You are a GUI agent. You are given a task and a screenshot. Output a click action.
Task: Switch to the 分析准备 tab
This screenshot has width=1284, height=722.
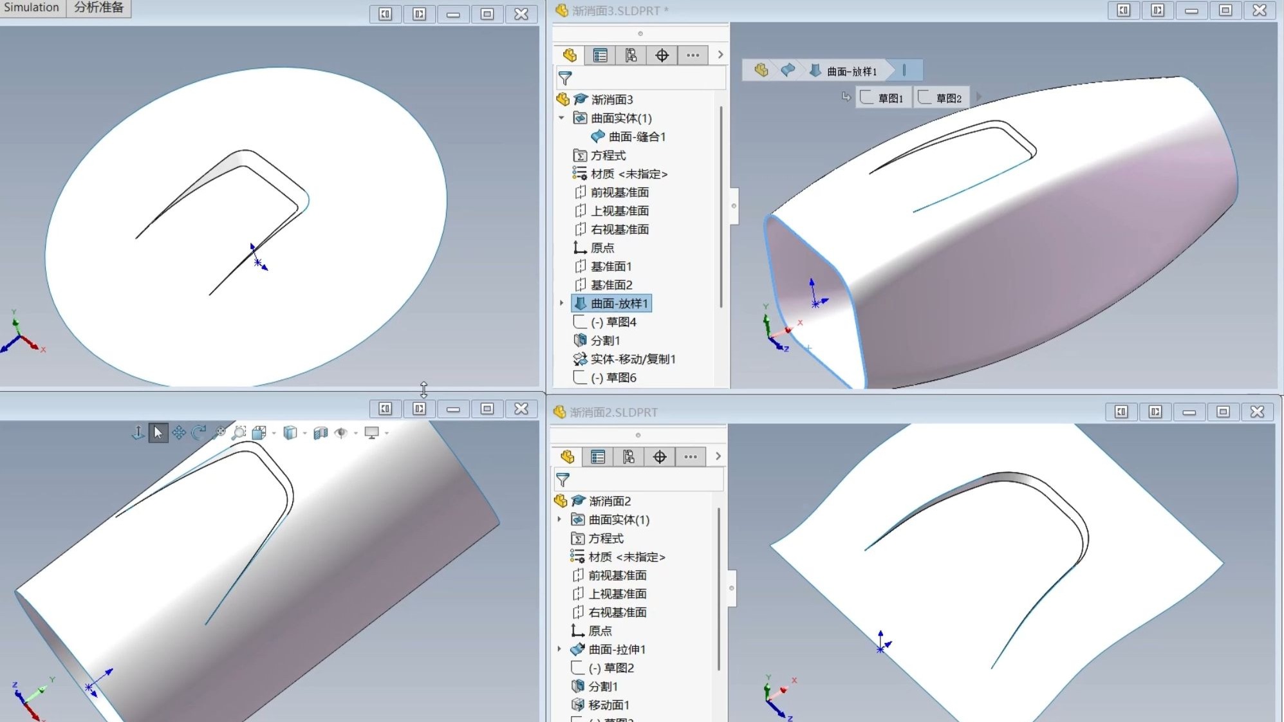[98, 8]
